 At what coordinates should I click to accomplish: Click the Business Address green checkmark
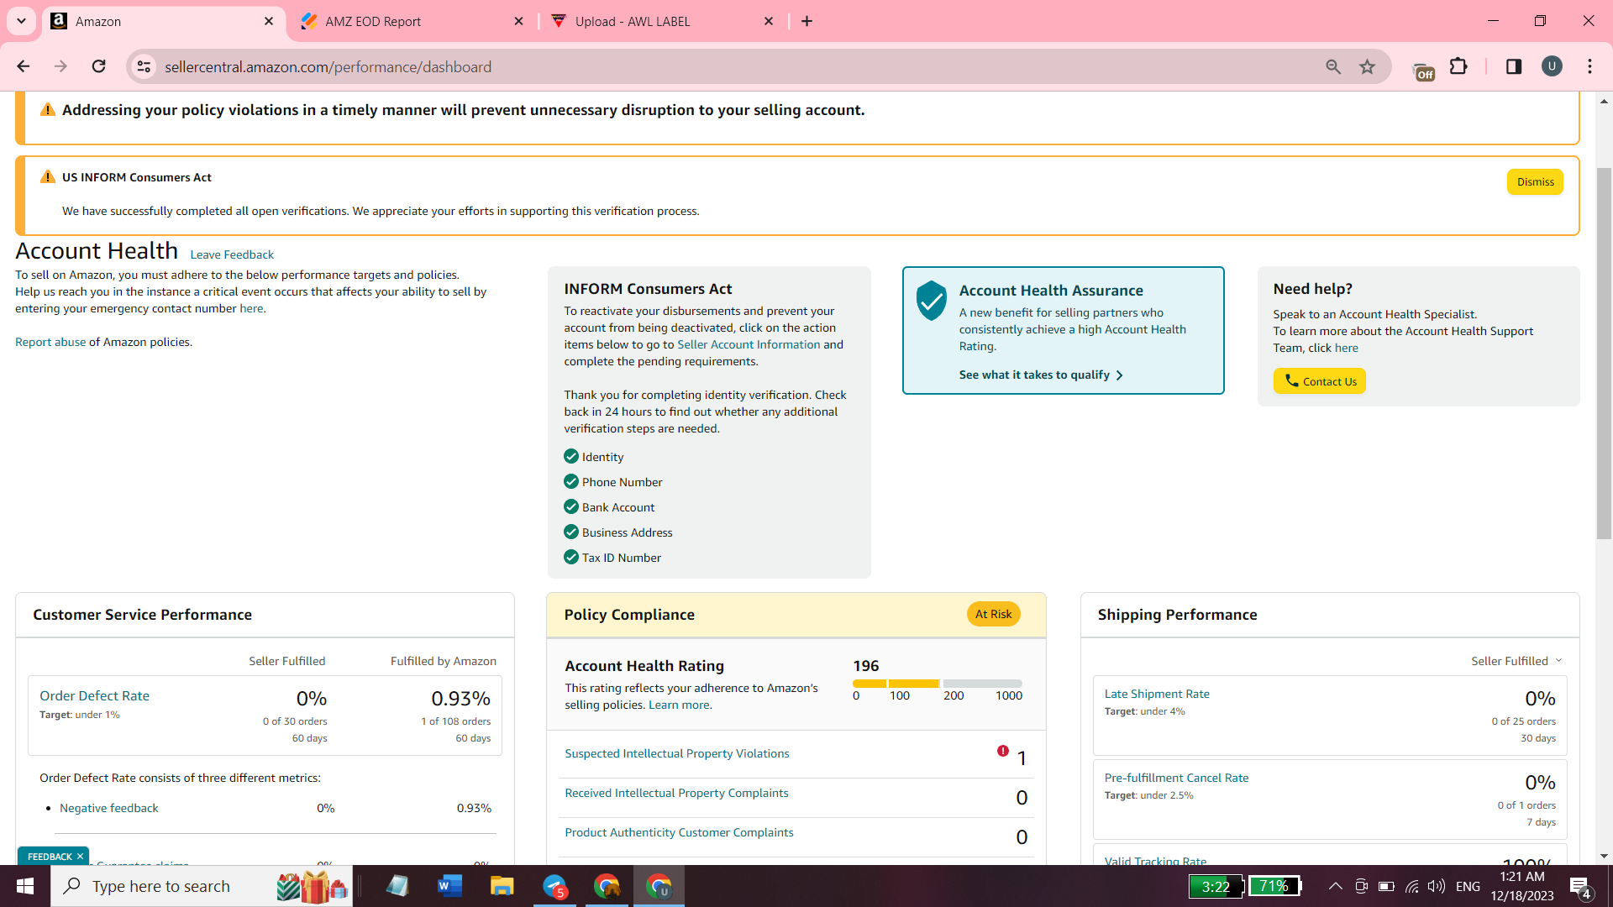[x=571, y=532]
